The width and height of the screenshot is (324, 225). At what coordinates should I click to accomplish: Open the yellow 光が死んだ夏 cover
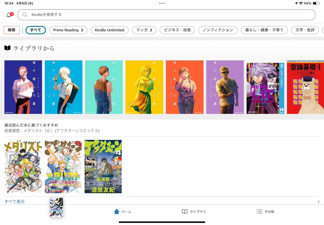(x=144, y=87)
